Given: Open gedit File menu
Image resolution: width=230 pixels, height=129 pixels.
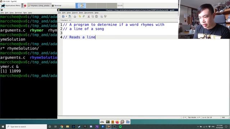Looking at the screenshot, I should [x=59, y=13].
